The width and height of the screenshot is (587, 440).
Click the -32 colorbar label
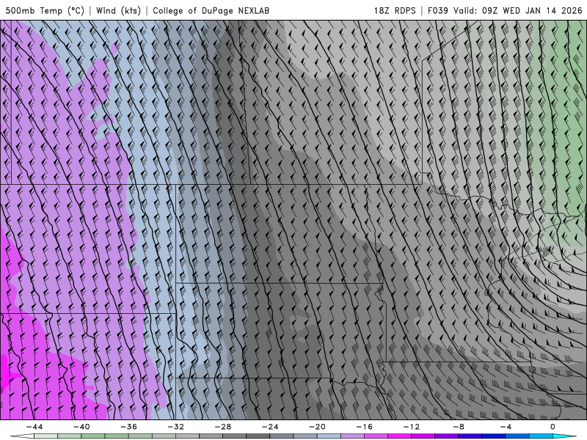pyautogui.click(x=176, y=427)
